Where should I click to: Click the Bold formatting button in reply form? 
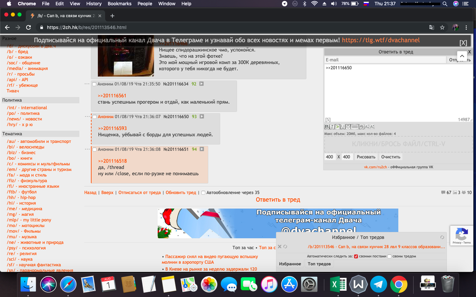[327, 127]
